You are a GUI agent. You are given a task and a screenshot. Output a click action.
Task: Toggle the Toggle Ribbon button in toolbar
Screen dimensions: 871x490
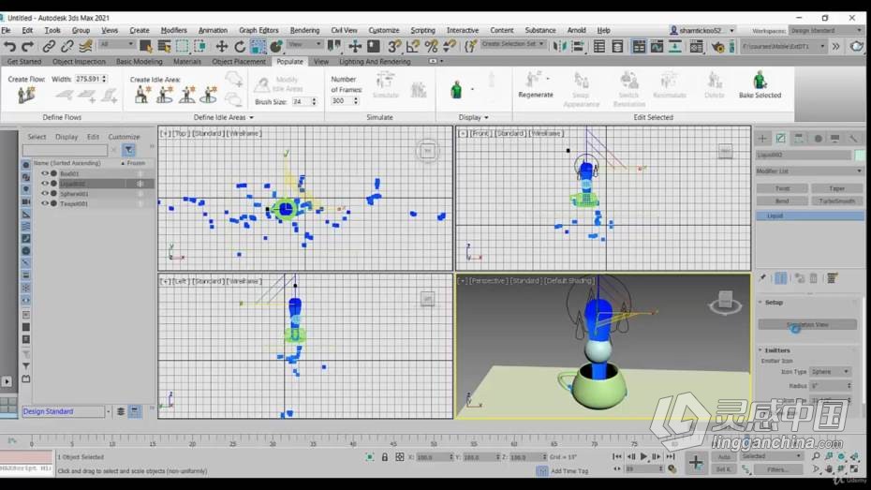click(639, 46)
